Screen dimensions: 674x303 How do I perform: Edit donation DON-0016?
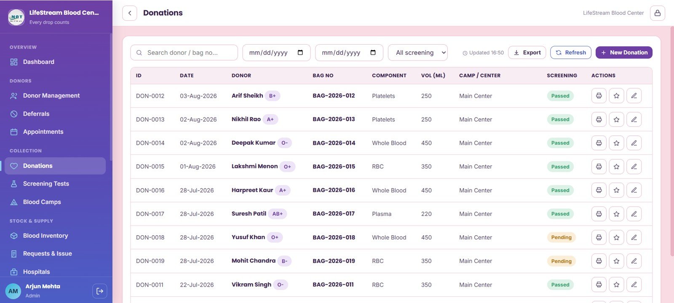634,190
